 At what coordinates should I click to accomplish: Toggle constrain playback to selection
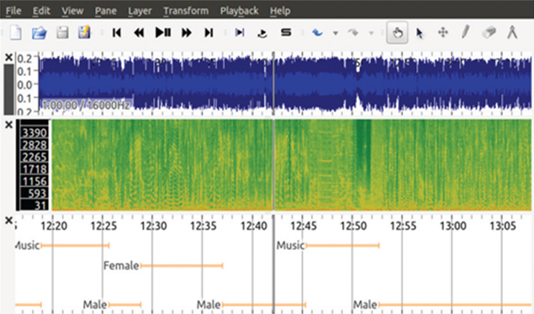[x=240, y=32]
